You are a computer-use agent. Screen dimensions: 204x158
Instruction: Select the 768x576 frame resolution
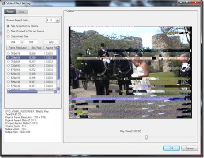(31, 54)
